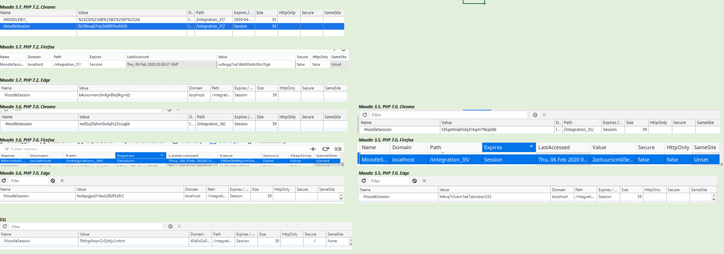The width and height of the screenshot is (724, 254).
Task: Click the Filter field in Moodle 3.5 Edge section
Action: tap(389, 181)
